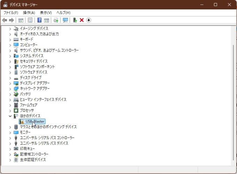Select ユニバーサル シリアル バス デバイス item

[44, 143]
